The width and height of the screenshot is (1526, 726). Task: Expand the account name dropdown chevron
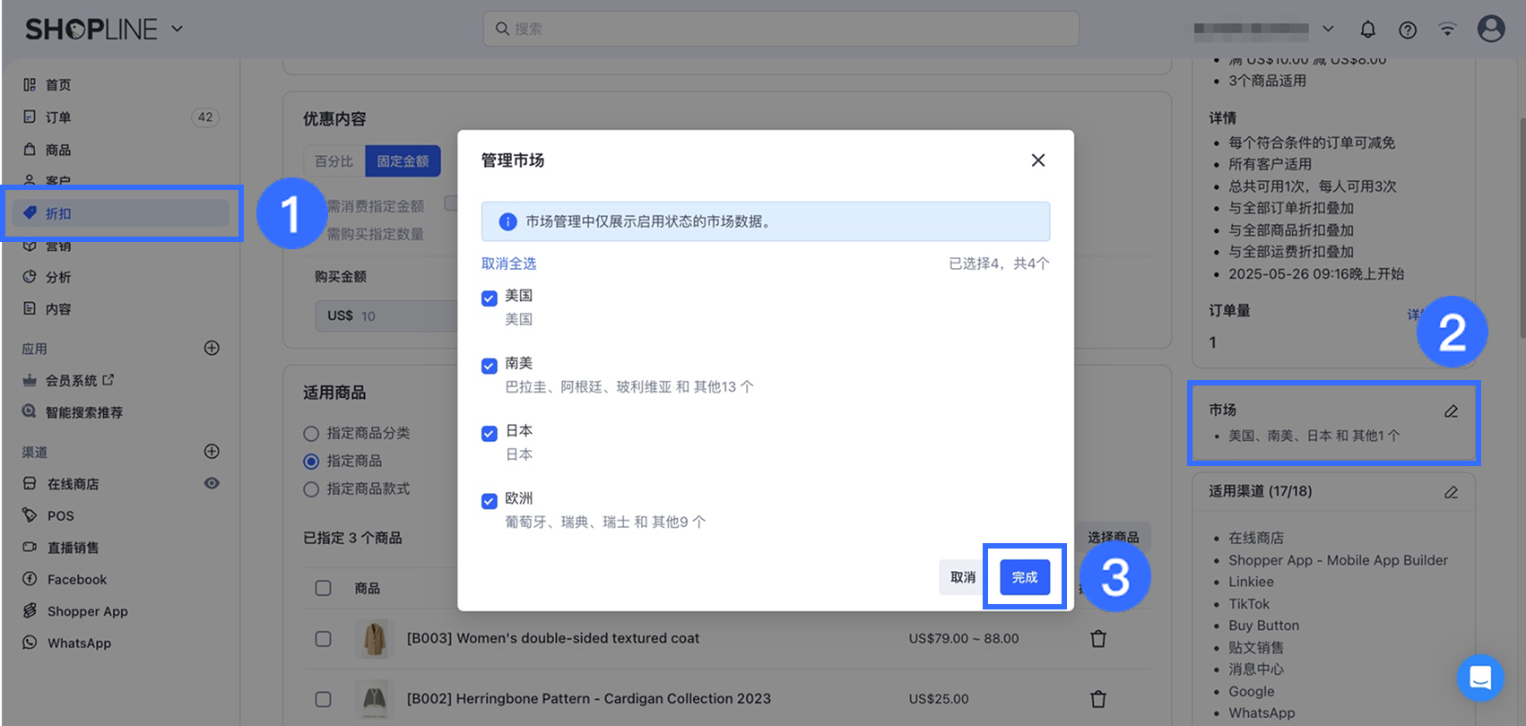(1328, 29)
